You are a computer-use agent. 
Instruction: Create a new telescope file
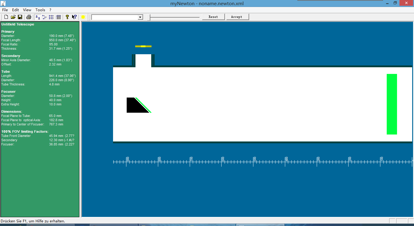point(6,17)
